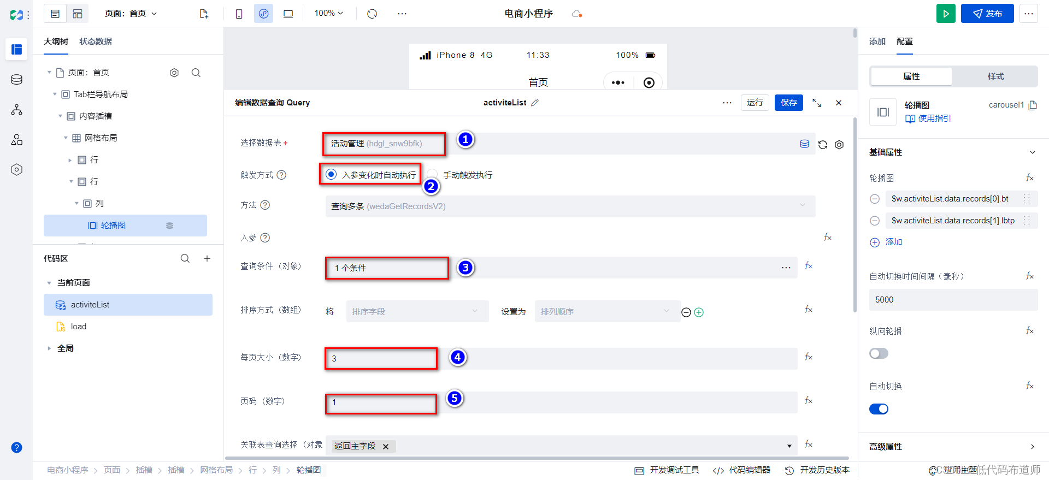Toggle the 纵向轮播 switch
Viewport: 1049px width, 480px height.
point(879,354)
